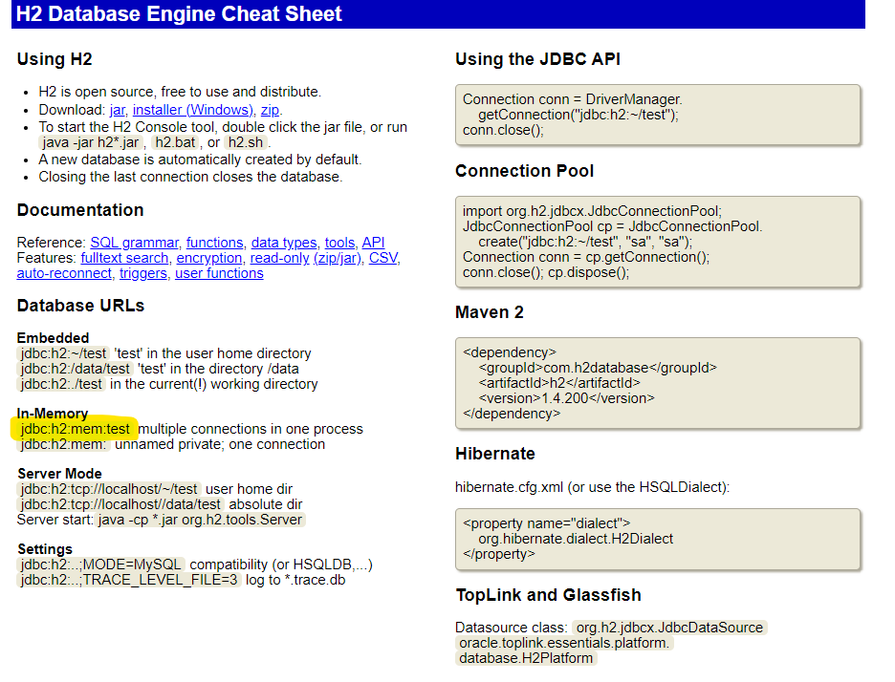Open the encryption feature link

coord(208,258)
